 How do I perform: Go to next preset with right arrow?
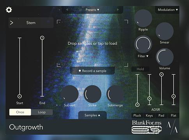click(x=118, y=10)
